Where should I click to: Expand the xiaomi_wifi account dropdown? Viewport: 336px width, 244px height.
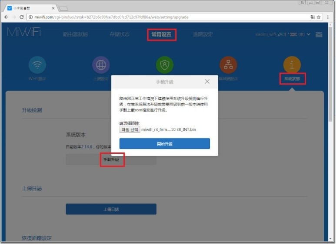tap(309, 34)
